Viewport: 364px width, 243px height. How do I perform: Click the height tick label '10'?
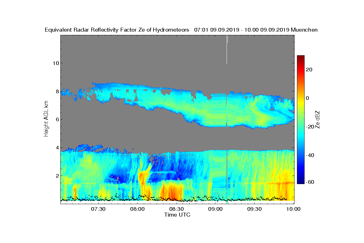(56, 63)
